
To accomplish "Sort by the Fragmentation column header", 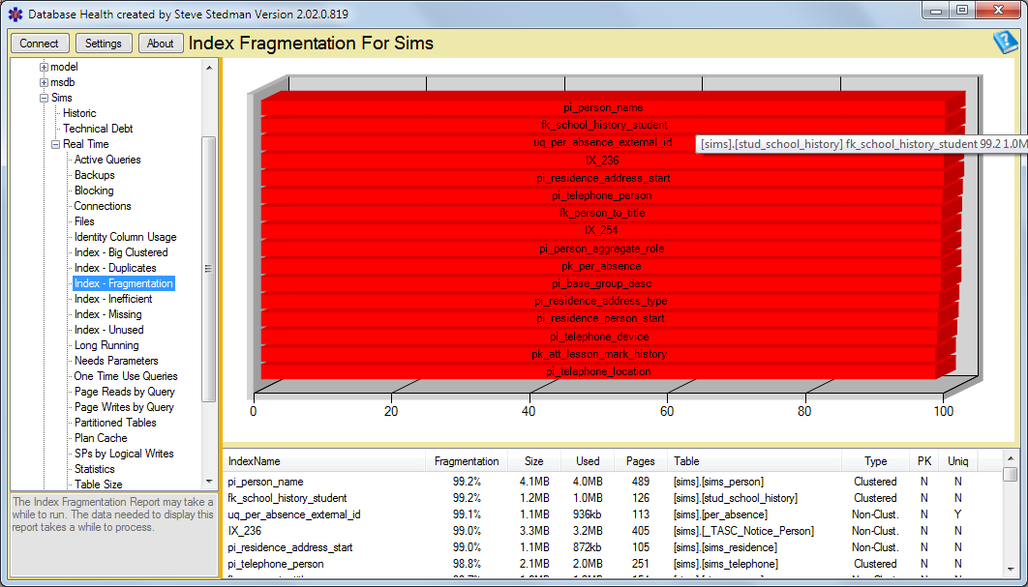I will (466, 461).
